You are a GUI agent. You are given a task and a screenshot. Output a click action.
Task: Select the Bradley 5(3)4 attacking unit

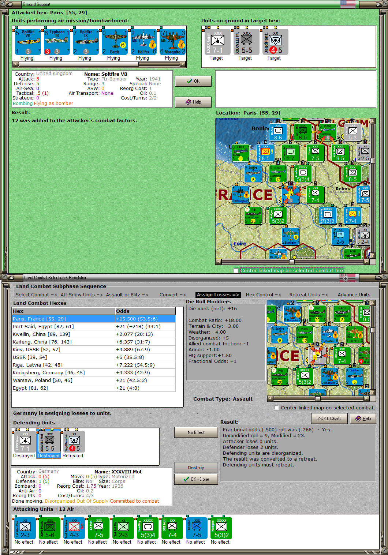tap(147, 528)
